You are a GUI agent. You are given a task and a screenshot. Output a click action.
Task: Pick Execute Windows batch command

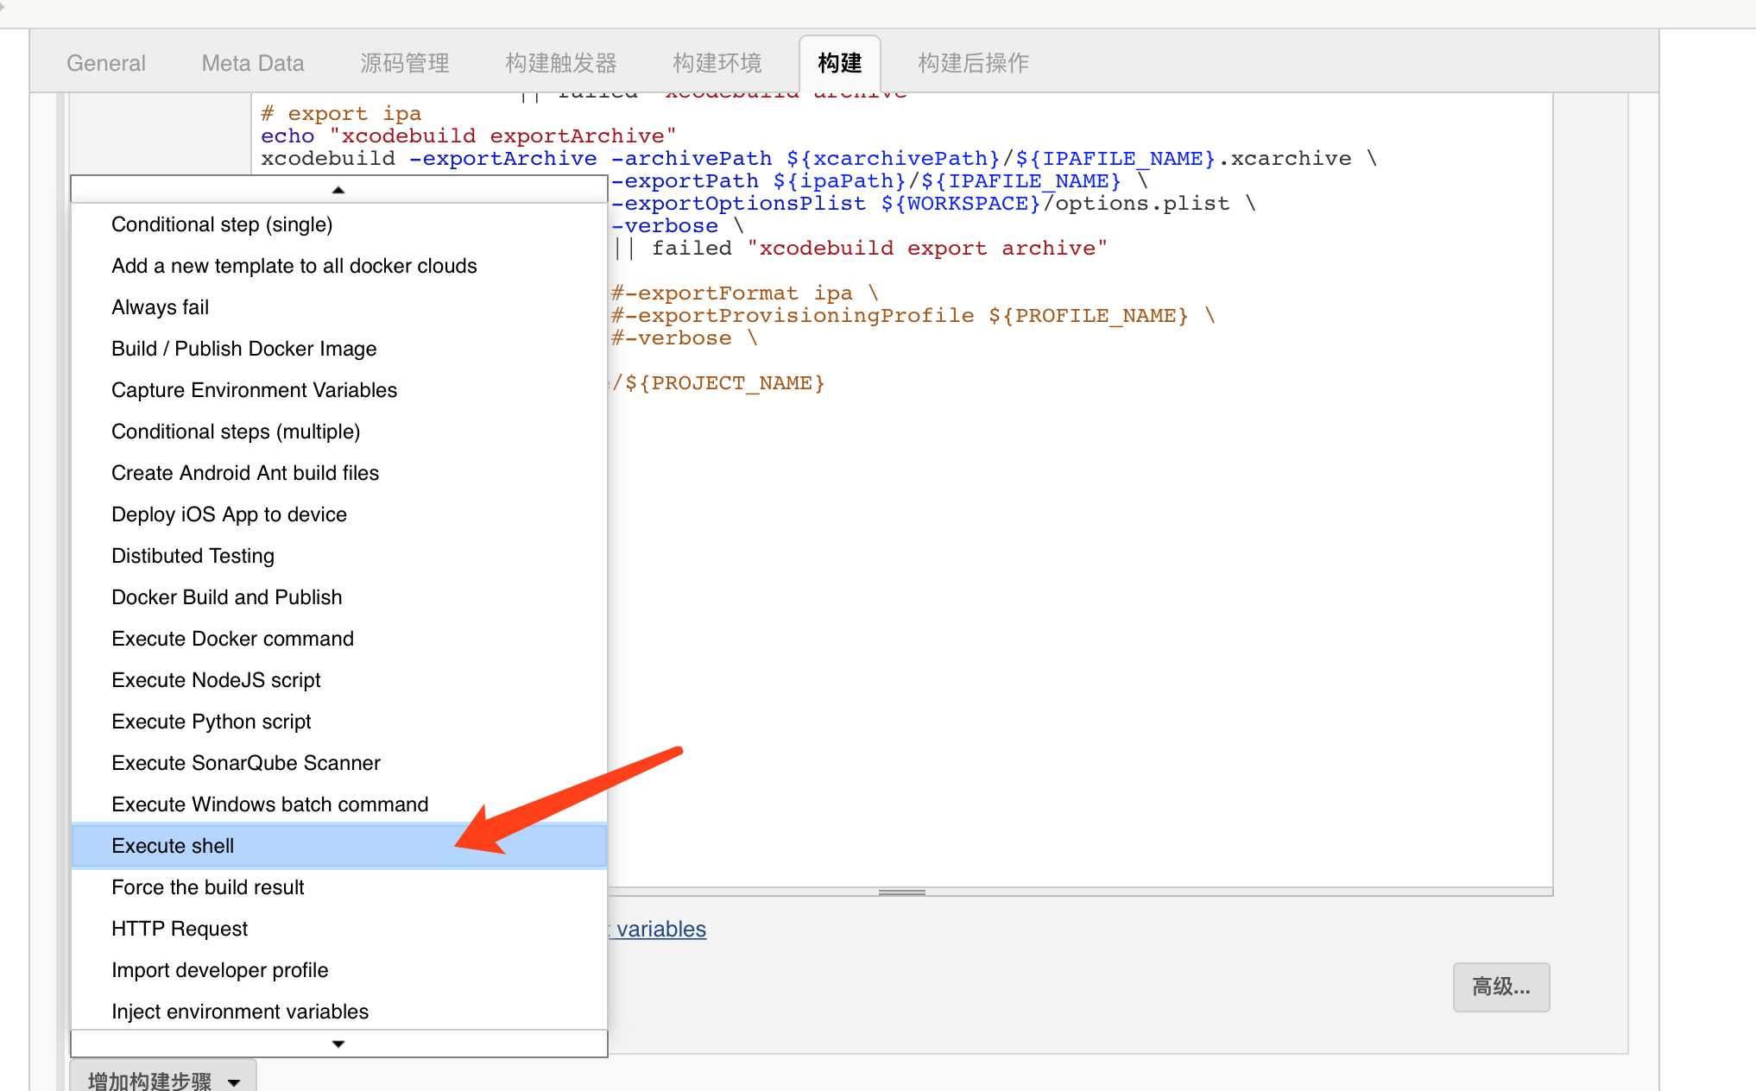point(339,804)
